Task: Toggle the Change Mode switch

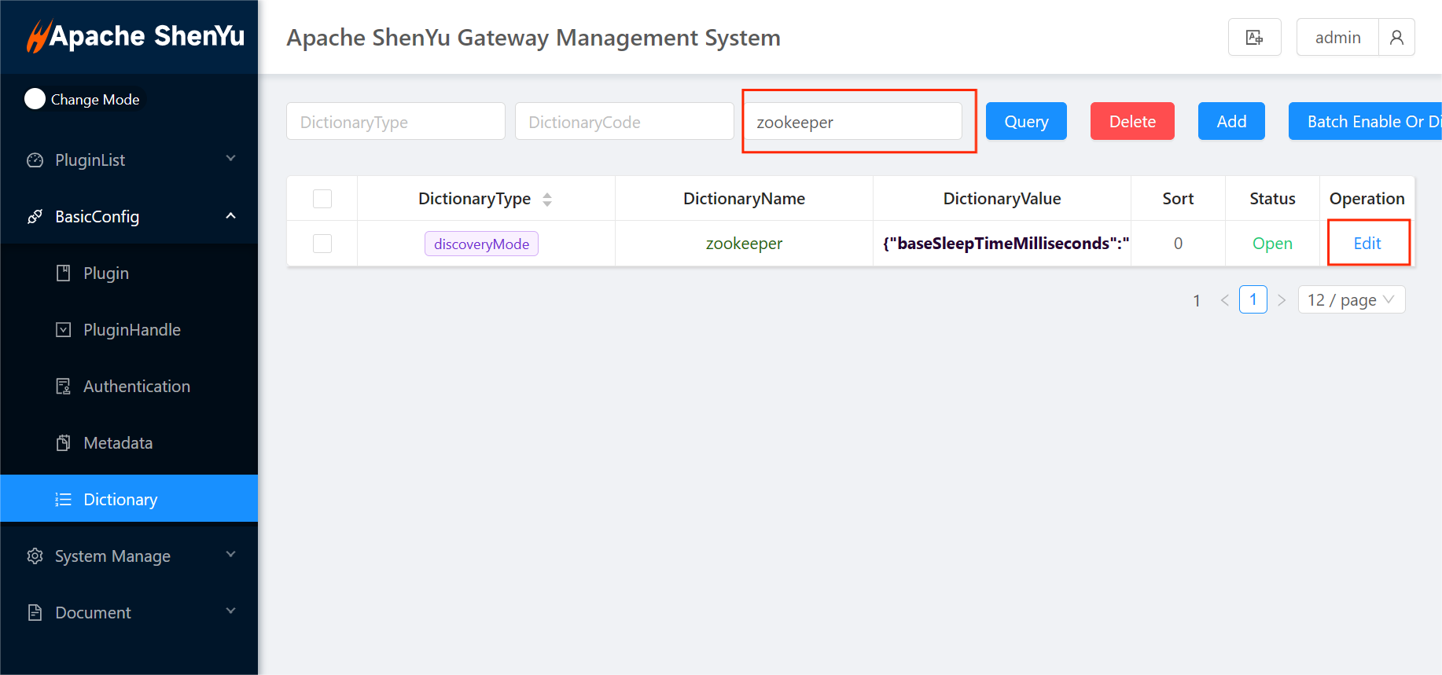Action: point(35,99)
